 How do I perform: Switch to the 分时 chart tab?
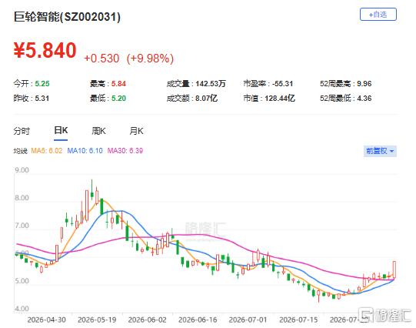(22, 131)
